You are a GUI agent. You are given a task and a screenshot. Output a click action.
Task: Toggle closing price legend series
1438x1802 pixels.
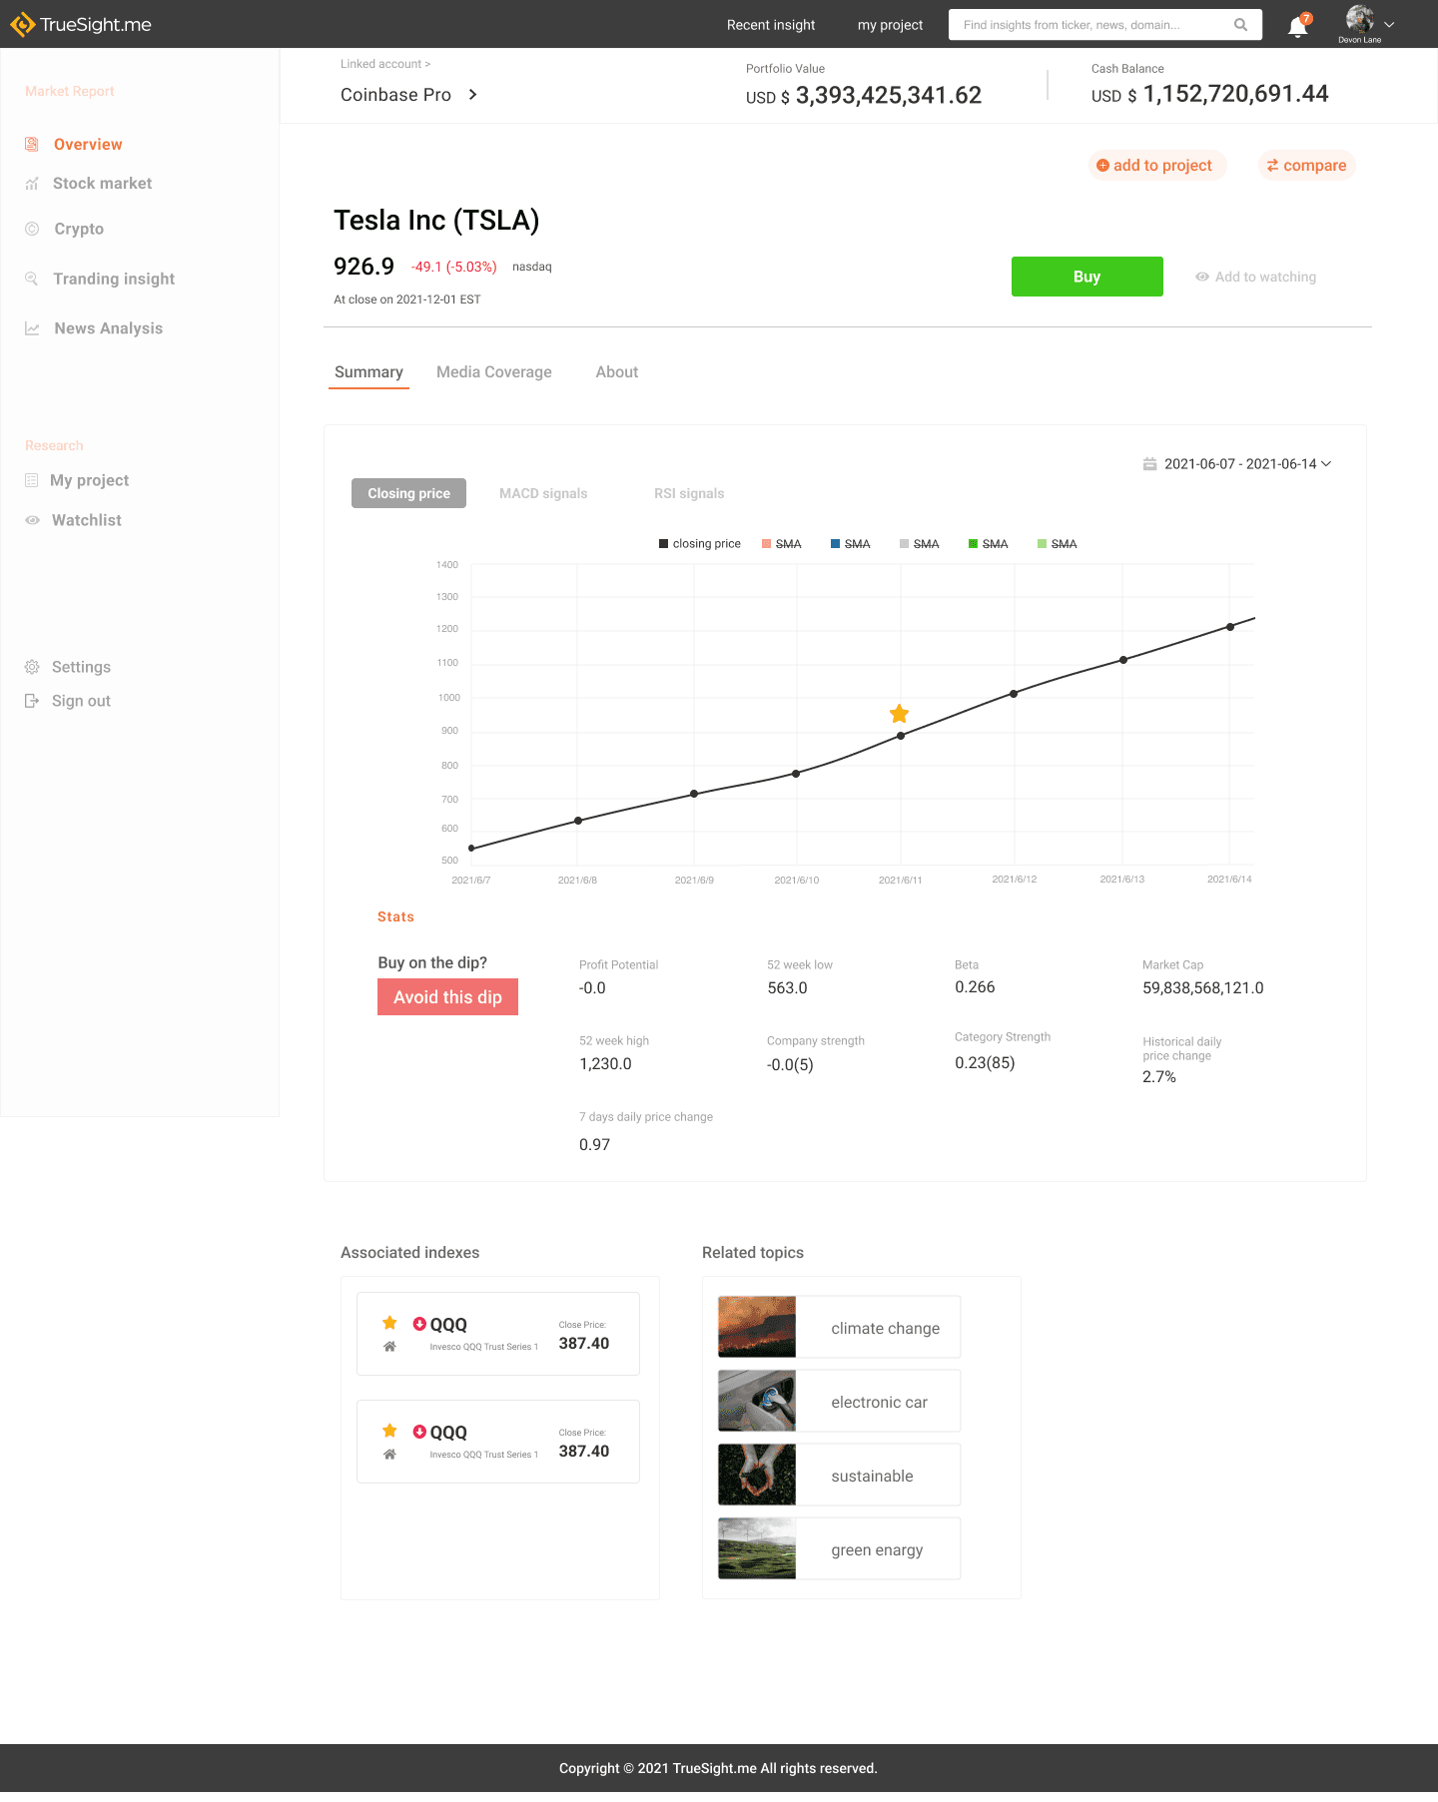coord(699,544)
